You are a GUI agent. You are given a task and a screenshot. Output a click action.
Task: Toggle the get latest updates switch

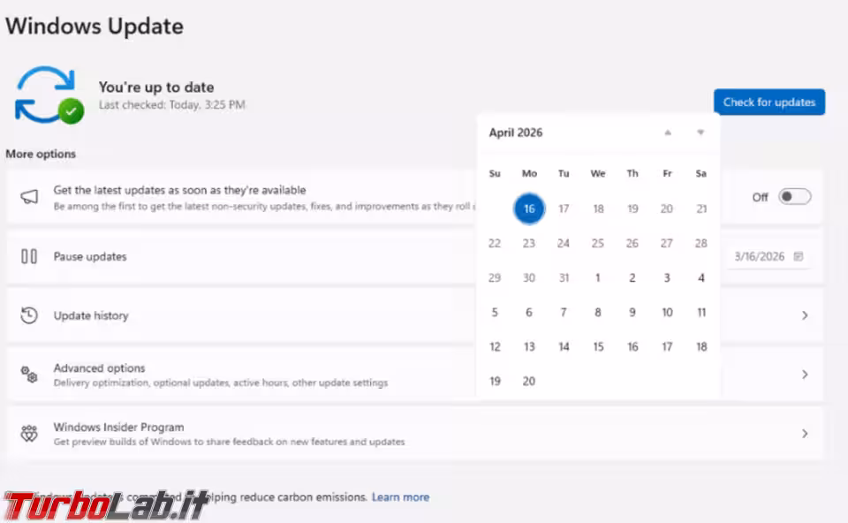[794, 197]
